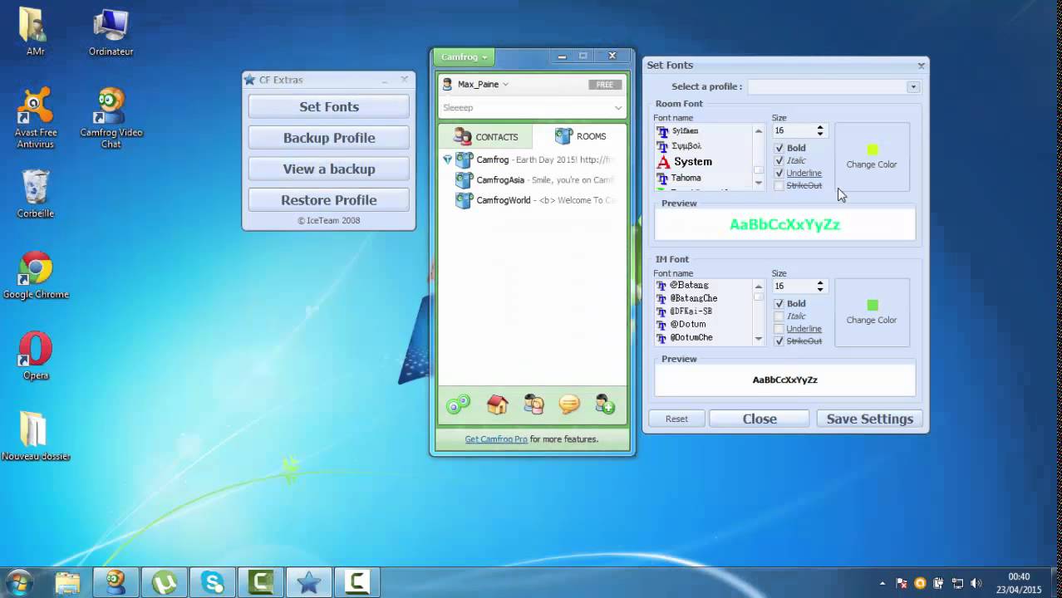1062x598 pixels.
Task: Open Skype from the taskbar
Action: 212,582
